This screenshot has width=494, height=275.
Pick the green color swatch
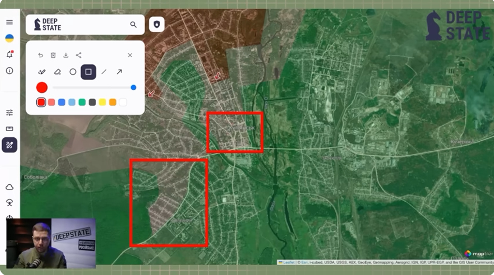coord(82,102)
